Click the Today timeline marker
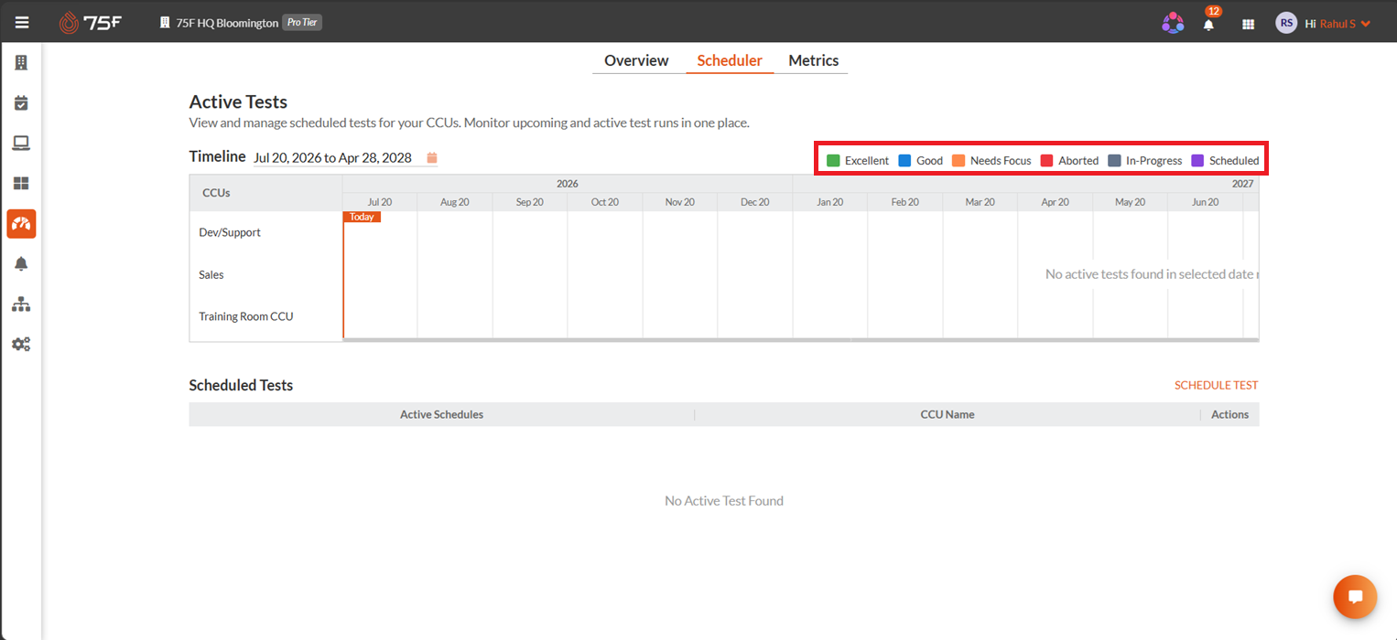This screenshot has width=1397, height=640. [x=362, y=217]
